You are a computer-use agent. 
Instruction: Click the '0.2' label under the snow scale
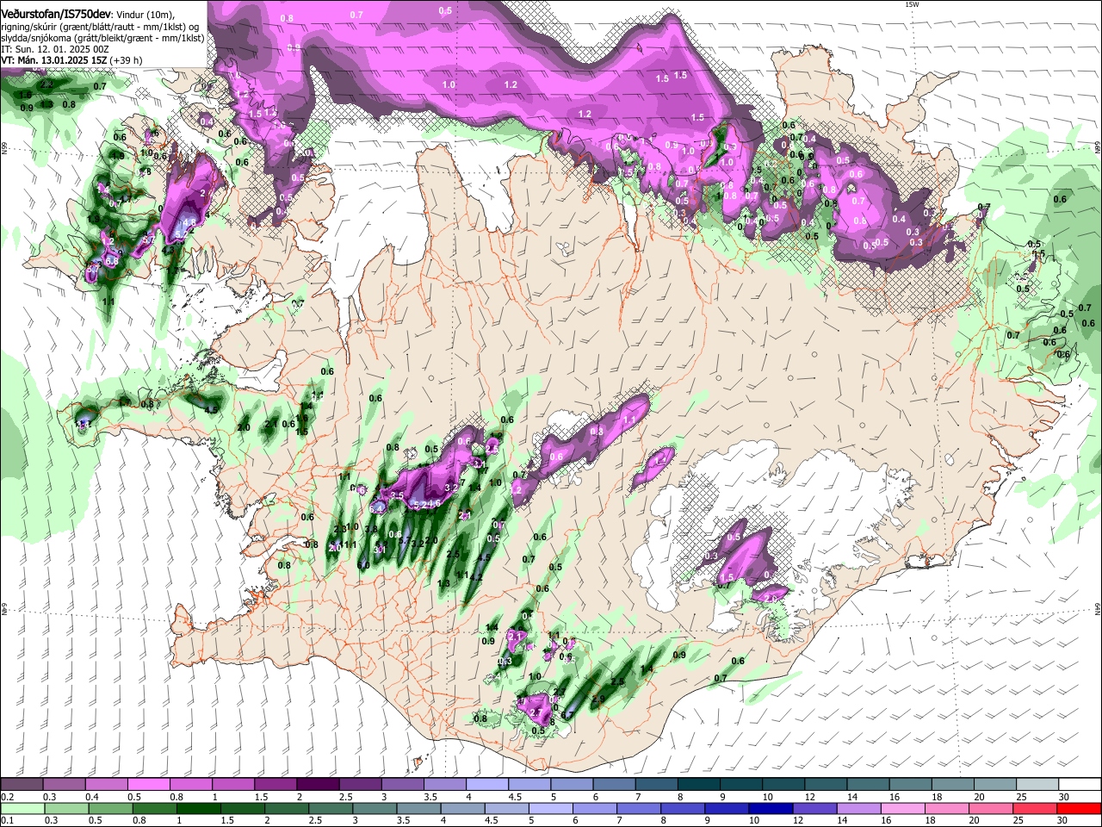[x=8, y=797]
